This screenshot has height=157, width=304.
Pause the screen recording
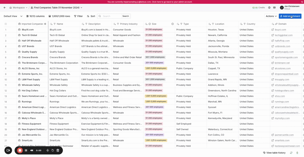(x=26, y=150)
